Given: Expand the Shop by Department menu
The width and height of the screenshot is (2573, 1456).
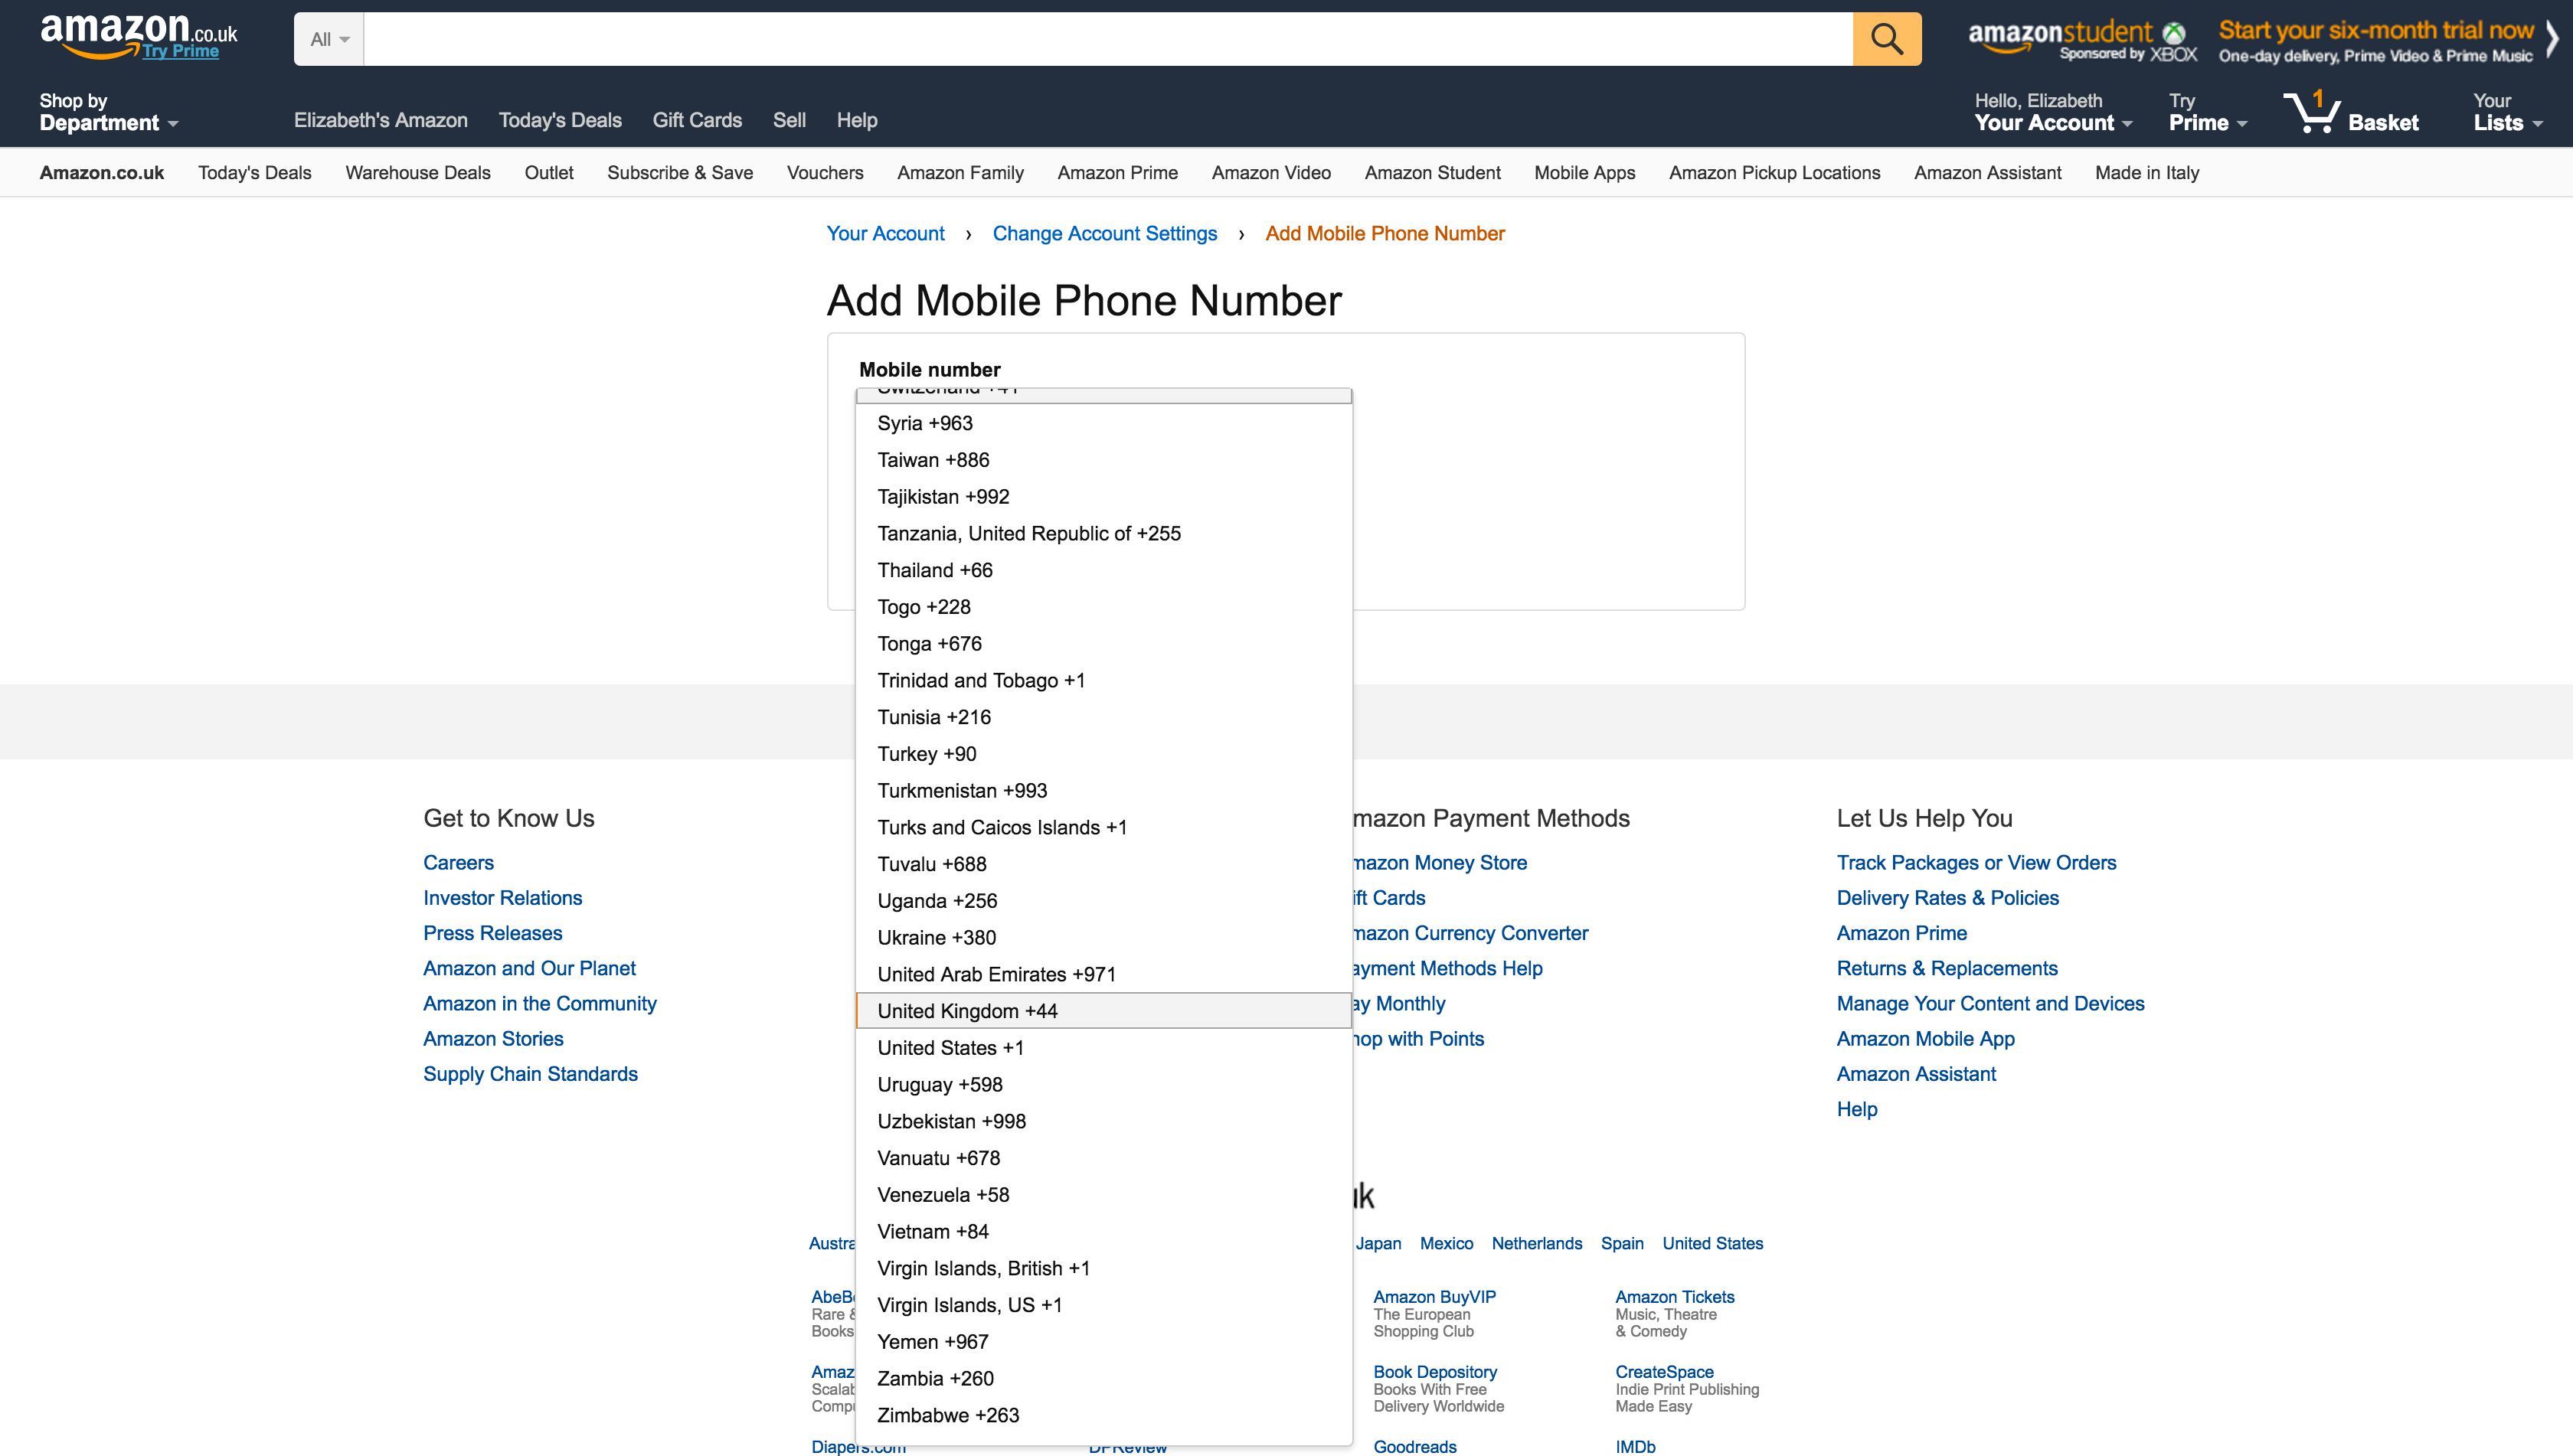Looking at the screenshot, I should pos(108,112).
